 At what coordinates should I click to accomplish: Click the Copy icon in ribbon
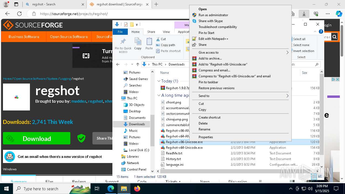(138, 41)
